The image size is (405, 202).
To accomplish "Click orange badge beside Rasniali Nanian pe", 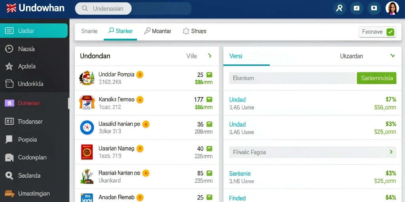I will pos(146,173).
